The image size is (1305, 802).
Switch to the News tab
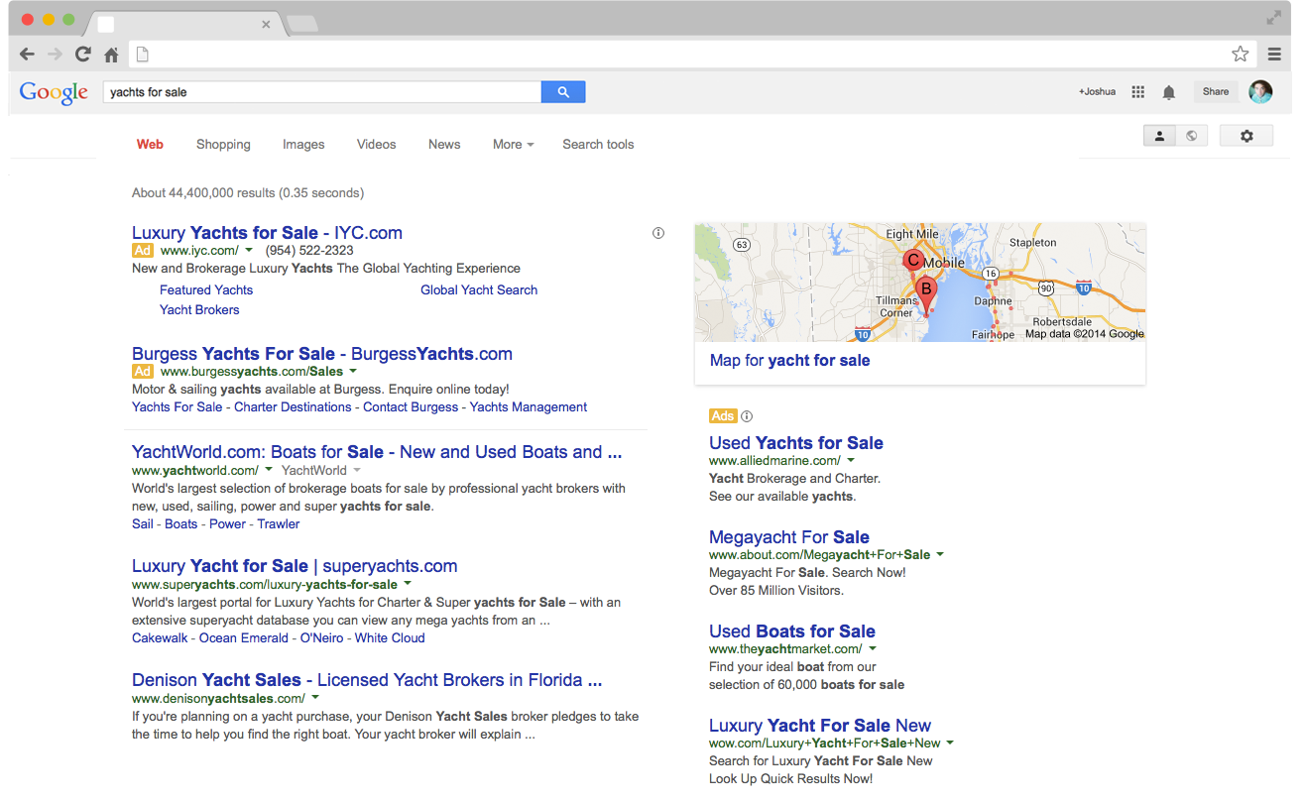point(444,145)
